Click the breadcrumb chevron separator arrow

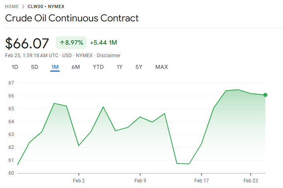click(23, 6)
